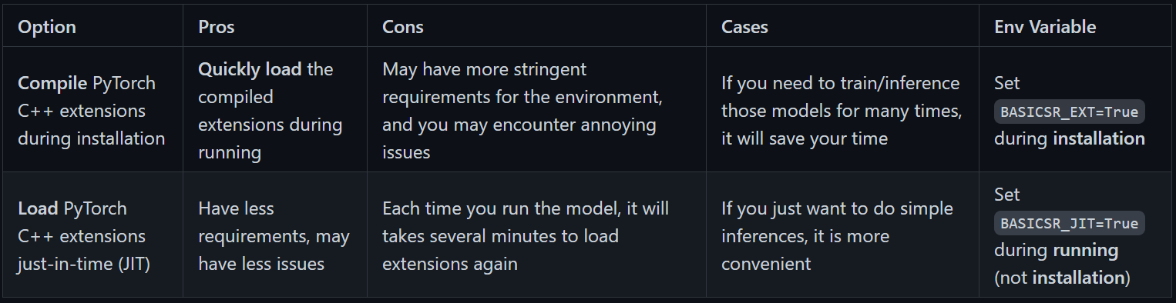Click the Option column header
This screenshot has width=1176, height=303.
coord(47,27)
